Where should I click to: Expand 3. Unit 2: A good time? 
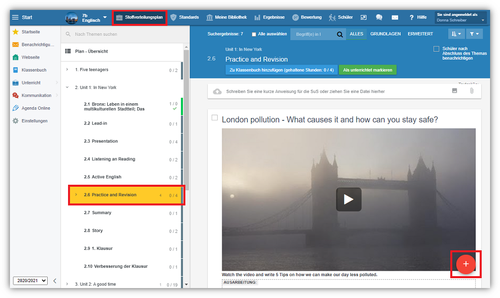(x=67, y=284)
